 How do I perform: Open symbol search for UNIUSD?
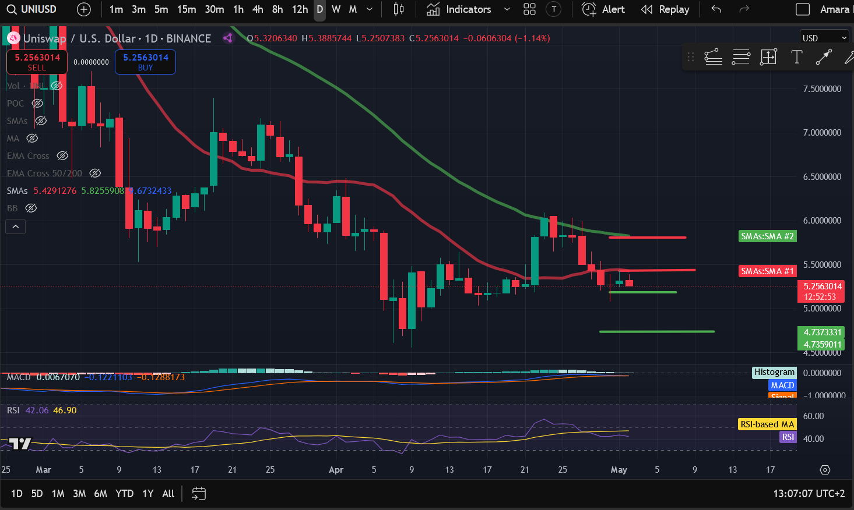click(32, 9)
